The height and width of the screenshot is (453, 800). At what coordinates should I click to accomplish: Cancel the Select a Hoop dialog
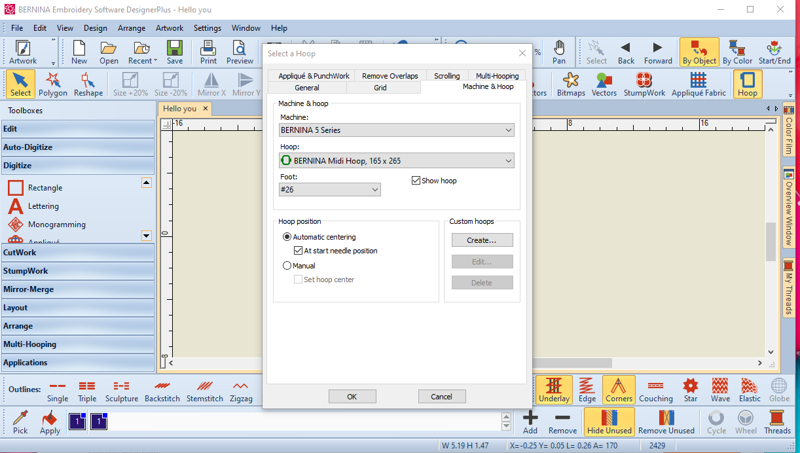(x=441, y=396)
